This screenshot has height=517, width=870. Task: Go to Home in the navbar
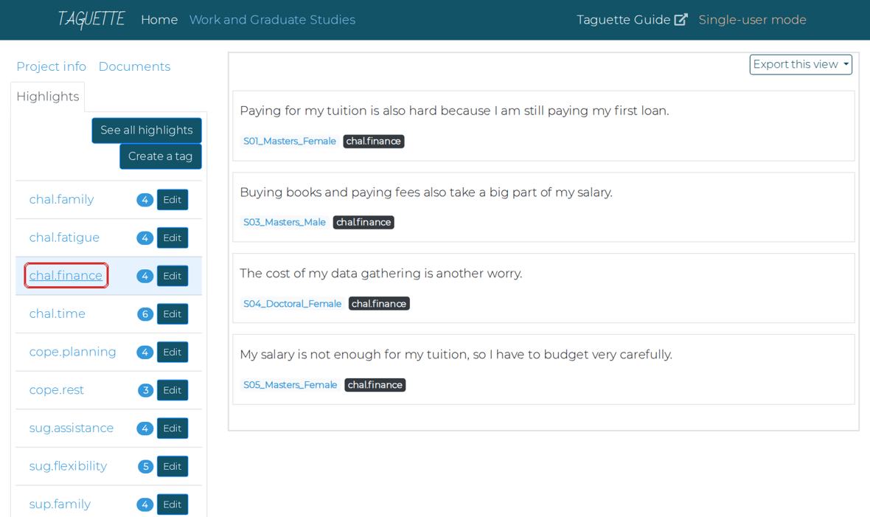coord(159,19)
